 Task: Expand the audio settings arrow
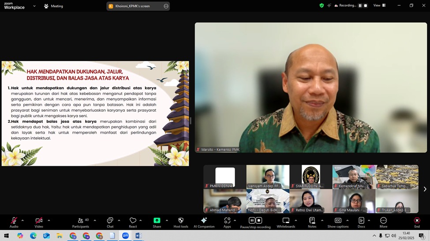pyautogui.click(x=22, y=221)
